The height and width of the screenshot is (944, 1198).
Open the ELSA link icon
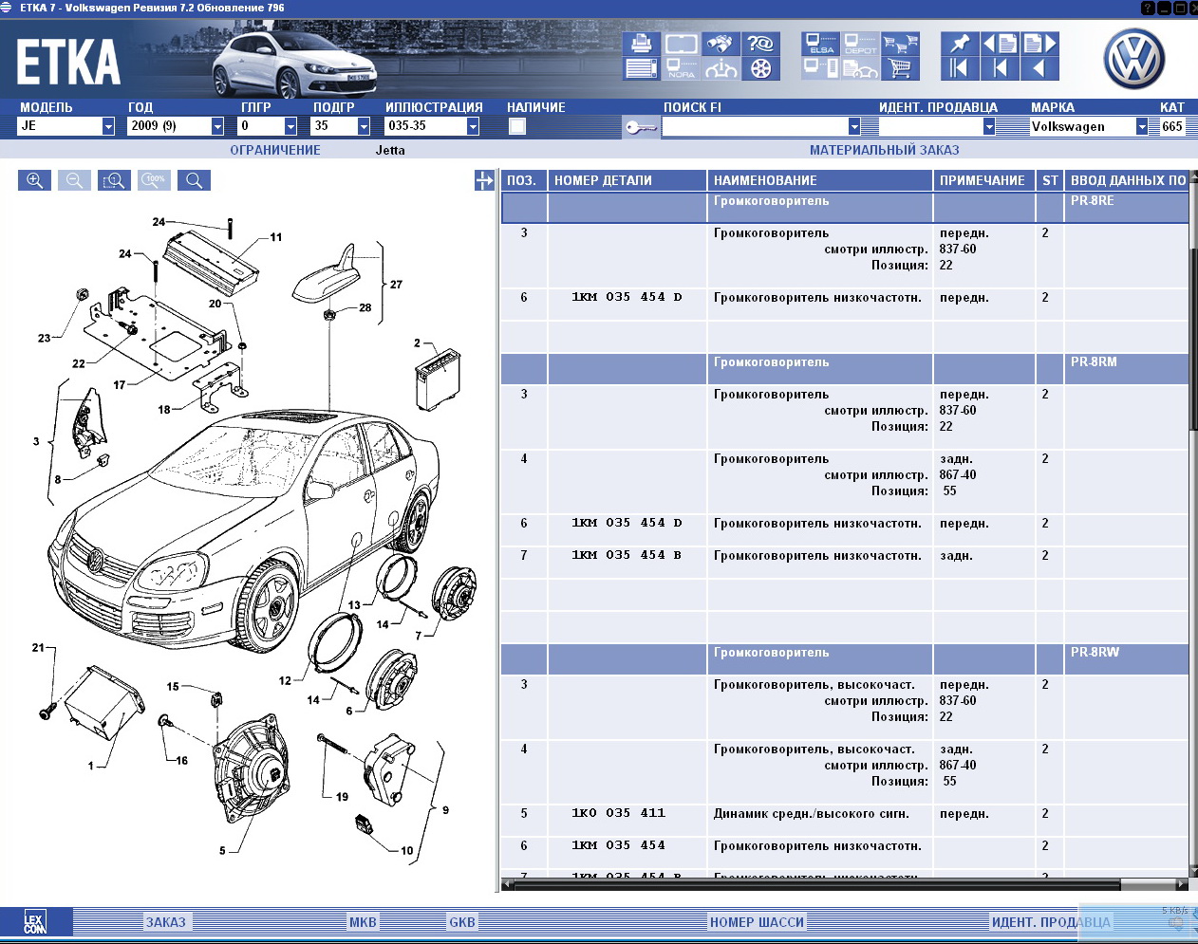[821, 44]
